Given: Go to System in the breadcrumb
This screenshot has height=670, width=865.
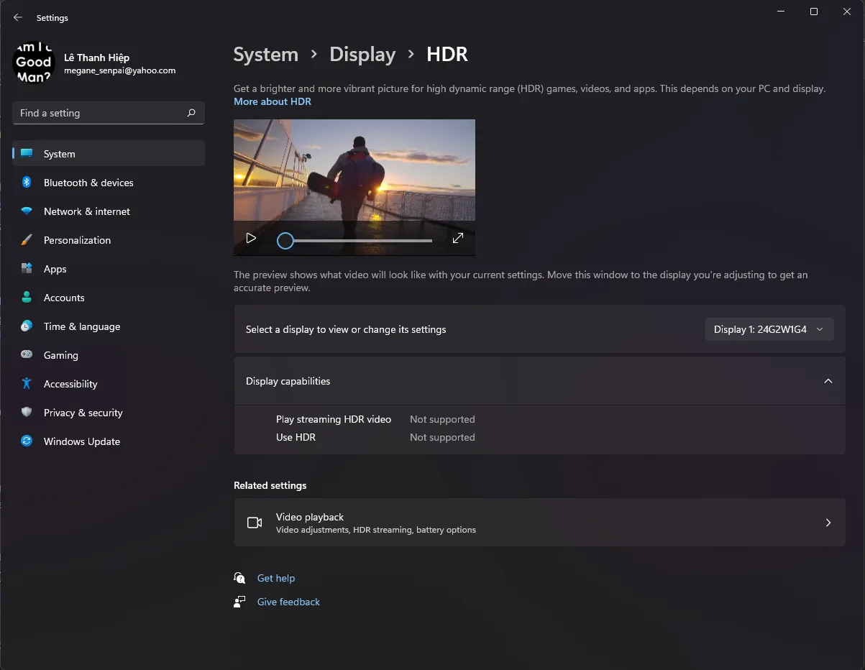Looking at the screenshot, I should coord(265,54).
